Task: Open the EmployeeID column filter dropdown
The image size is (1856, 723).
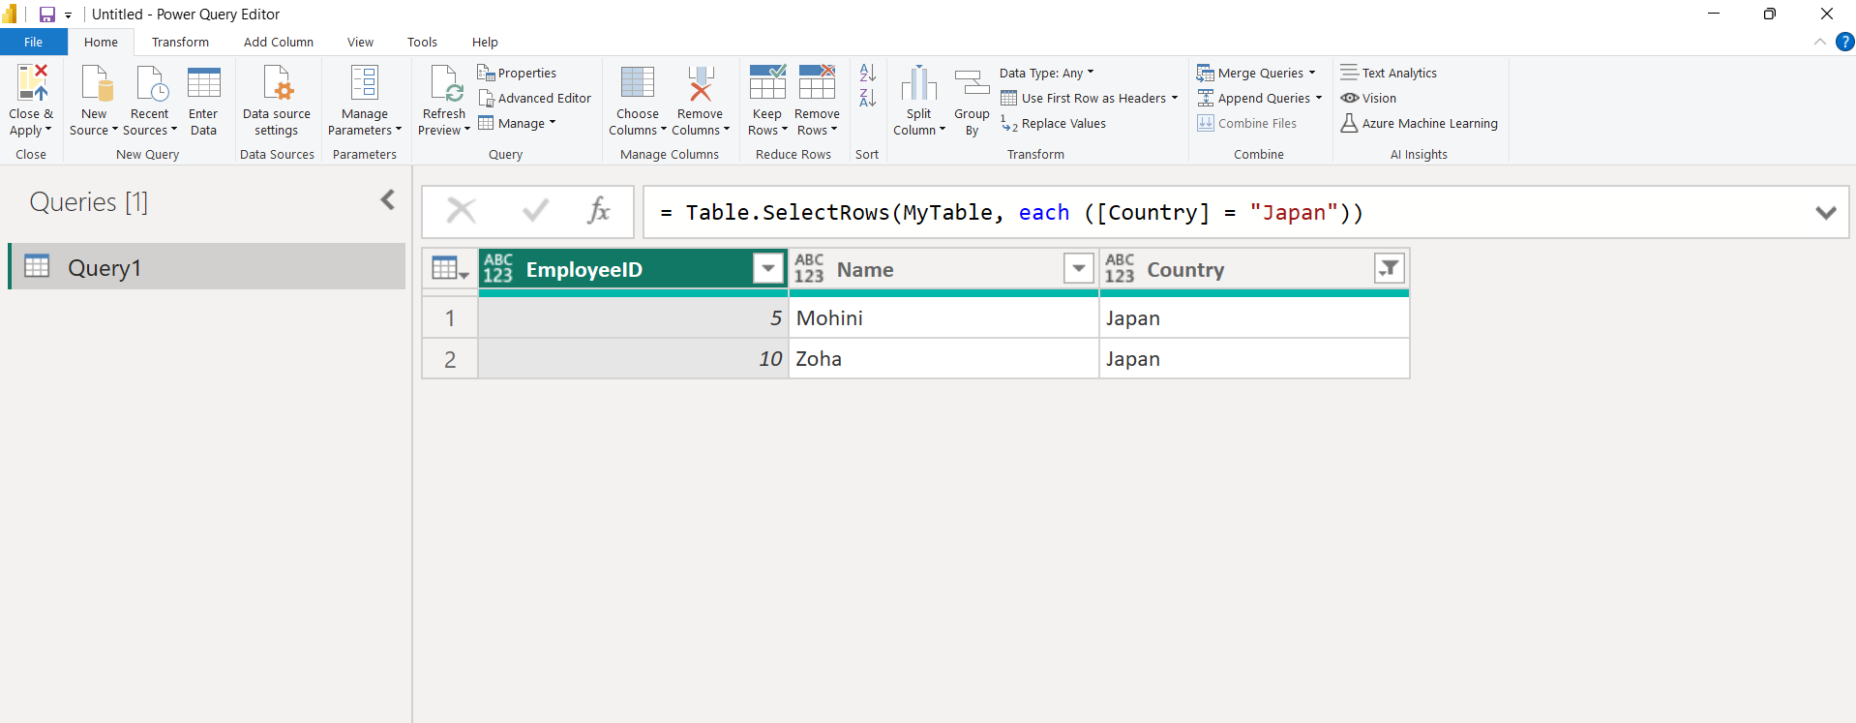Action: click(767, 268)
